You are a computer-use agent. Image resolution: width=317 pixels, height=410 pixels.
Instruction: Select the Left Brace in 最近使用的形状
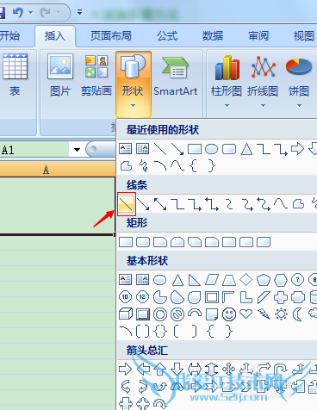(194, 165)
